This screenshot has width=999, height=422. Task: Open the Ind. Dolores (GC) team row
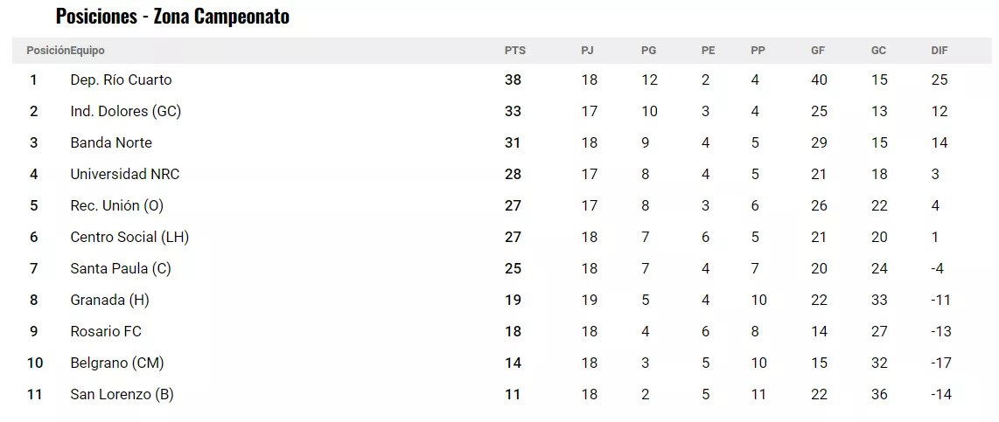pyautogui.click(x=125, y=111)
